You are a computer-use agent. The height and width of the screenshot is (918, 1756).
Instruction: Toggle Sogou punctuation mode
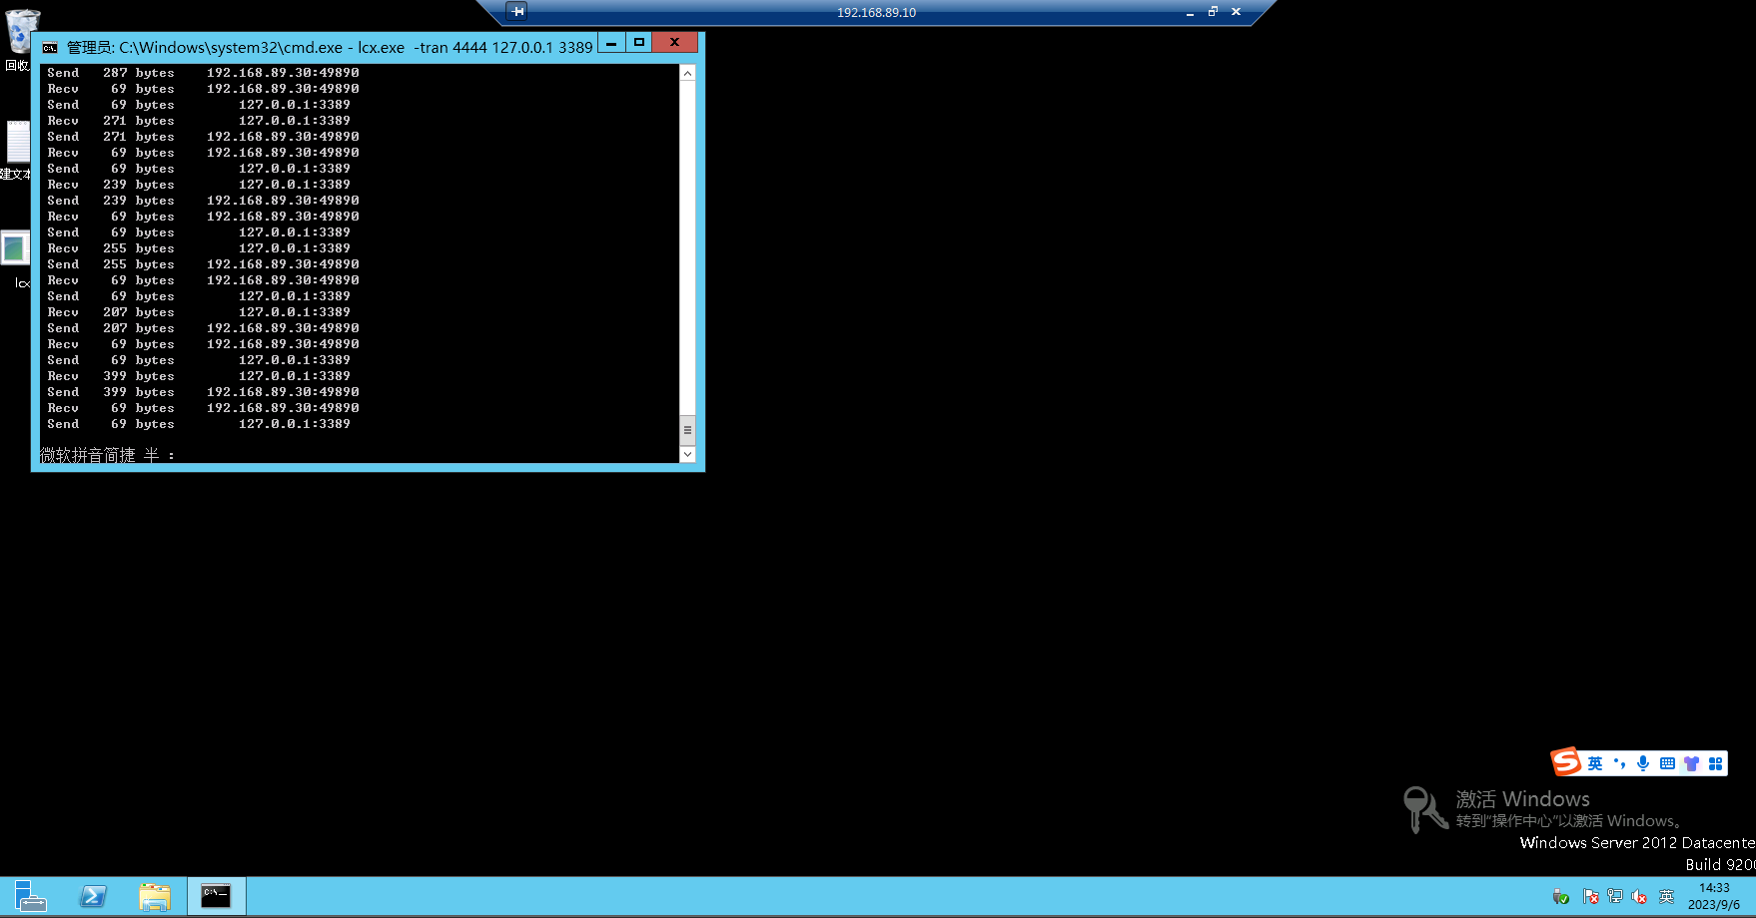pos(1619,763)
